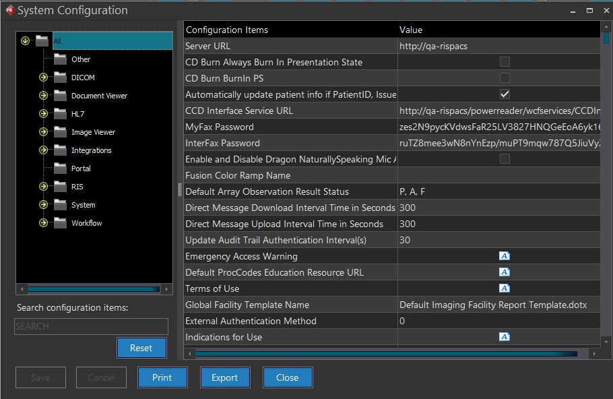
Task: Select the RIS category in tree
Action: [x=77, y=187]
